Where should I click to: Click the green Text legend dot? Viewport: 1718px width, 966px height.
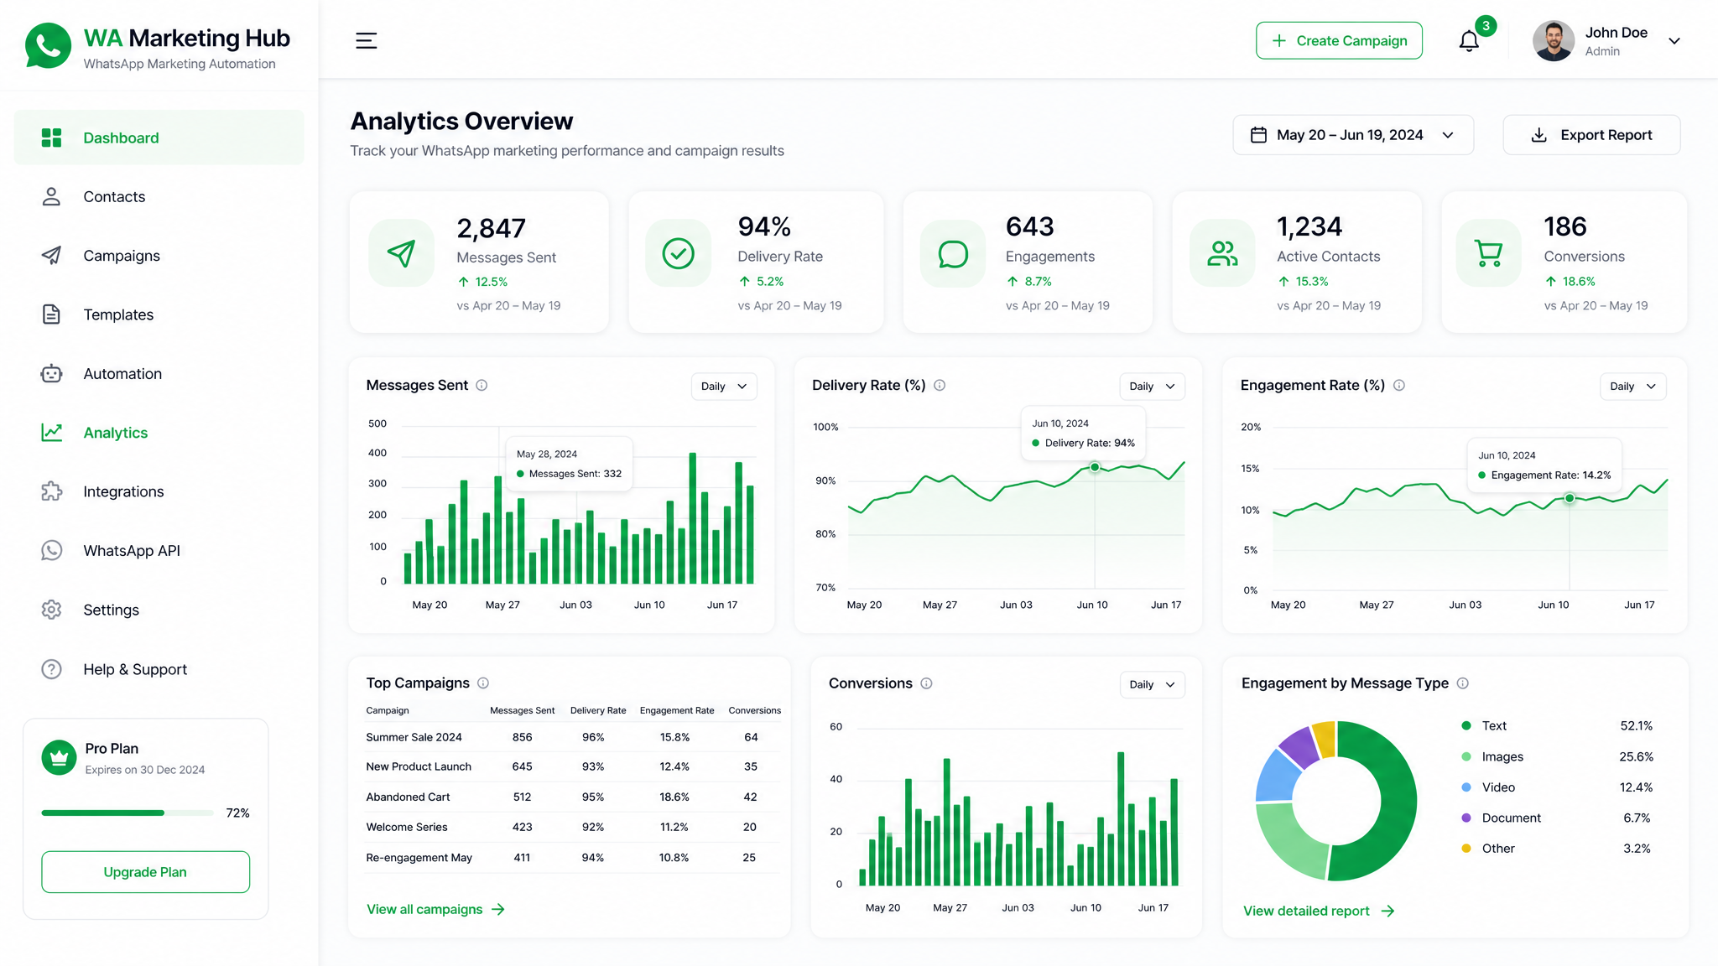point(1466,726)
